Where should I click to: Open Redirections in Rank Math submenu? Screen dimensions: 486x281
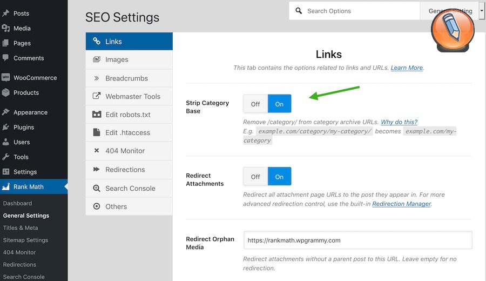point(19,265)
